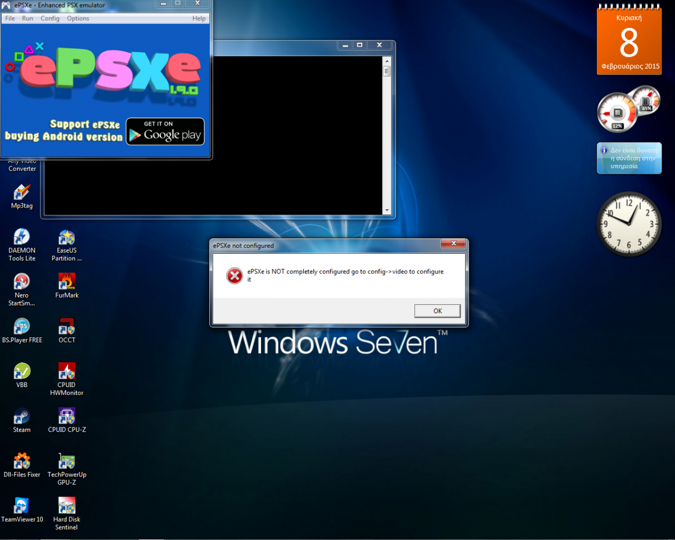Open the Help menu in ePSXe
This screenshot has height=540, width=675.
199,19
